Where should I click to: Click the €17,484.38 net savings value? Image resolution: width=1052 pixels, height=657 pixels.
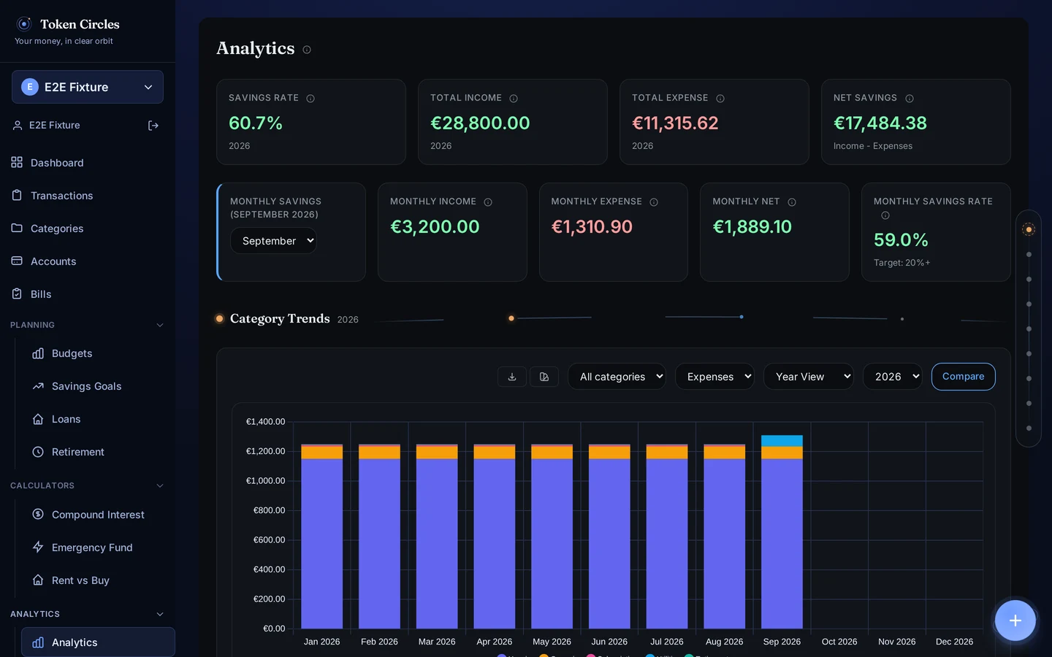coord(880,123)
